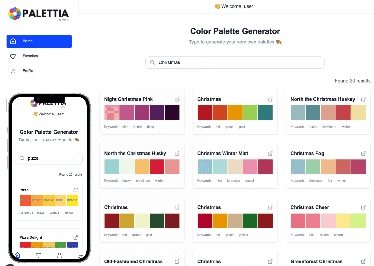Open the North the Christmas Huskey link icon
This screenshot has height=266, width=374.
[x=363, y=99]
